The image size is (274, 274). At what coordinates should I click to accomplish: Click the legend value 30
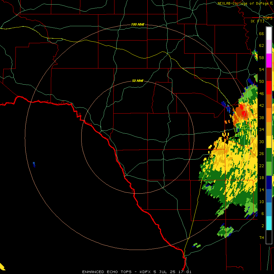click(x=262, y=142)
